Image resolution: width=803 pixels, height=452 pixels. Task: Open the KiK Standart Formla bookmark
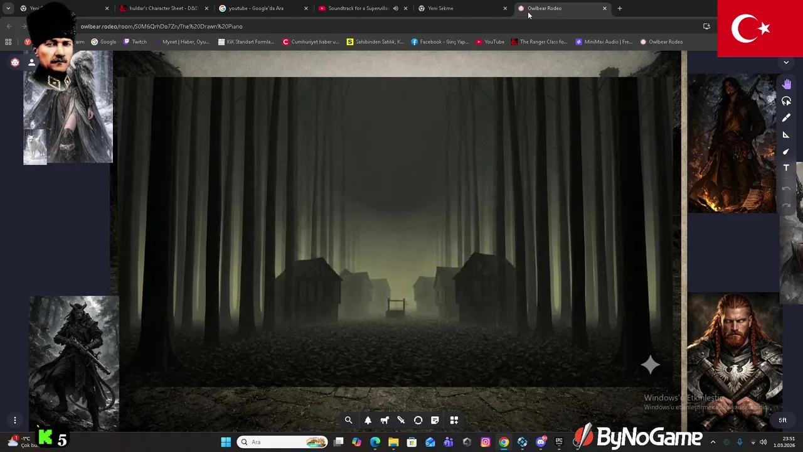point(247,42)
